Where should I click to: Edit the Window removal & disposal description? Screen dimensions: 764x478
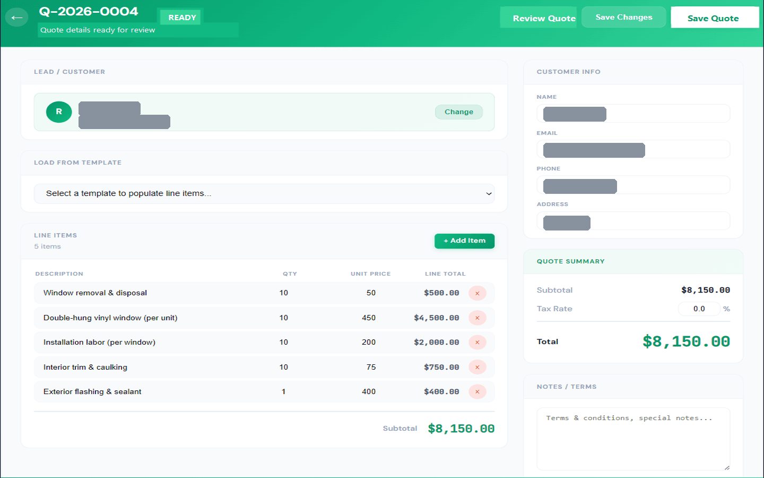click(x=95, y=293)
